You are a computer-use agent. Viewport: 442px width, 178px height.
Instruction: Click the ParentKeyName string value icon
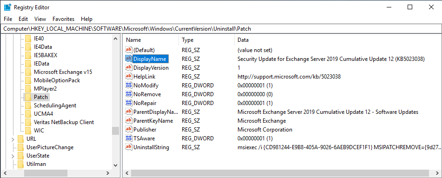(129, 121)
